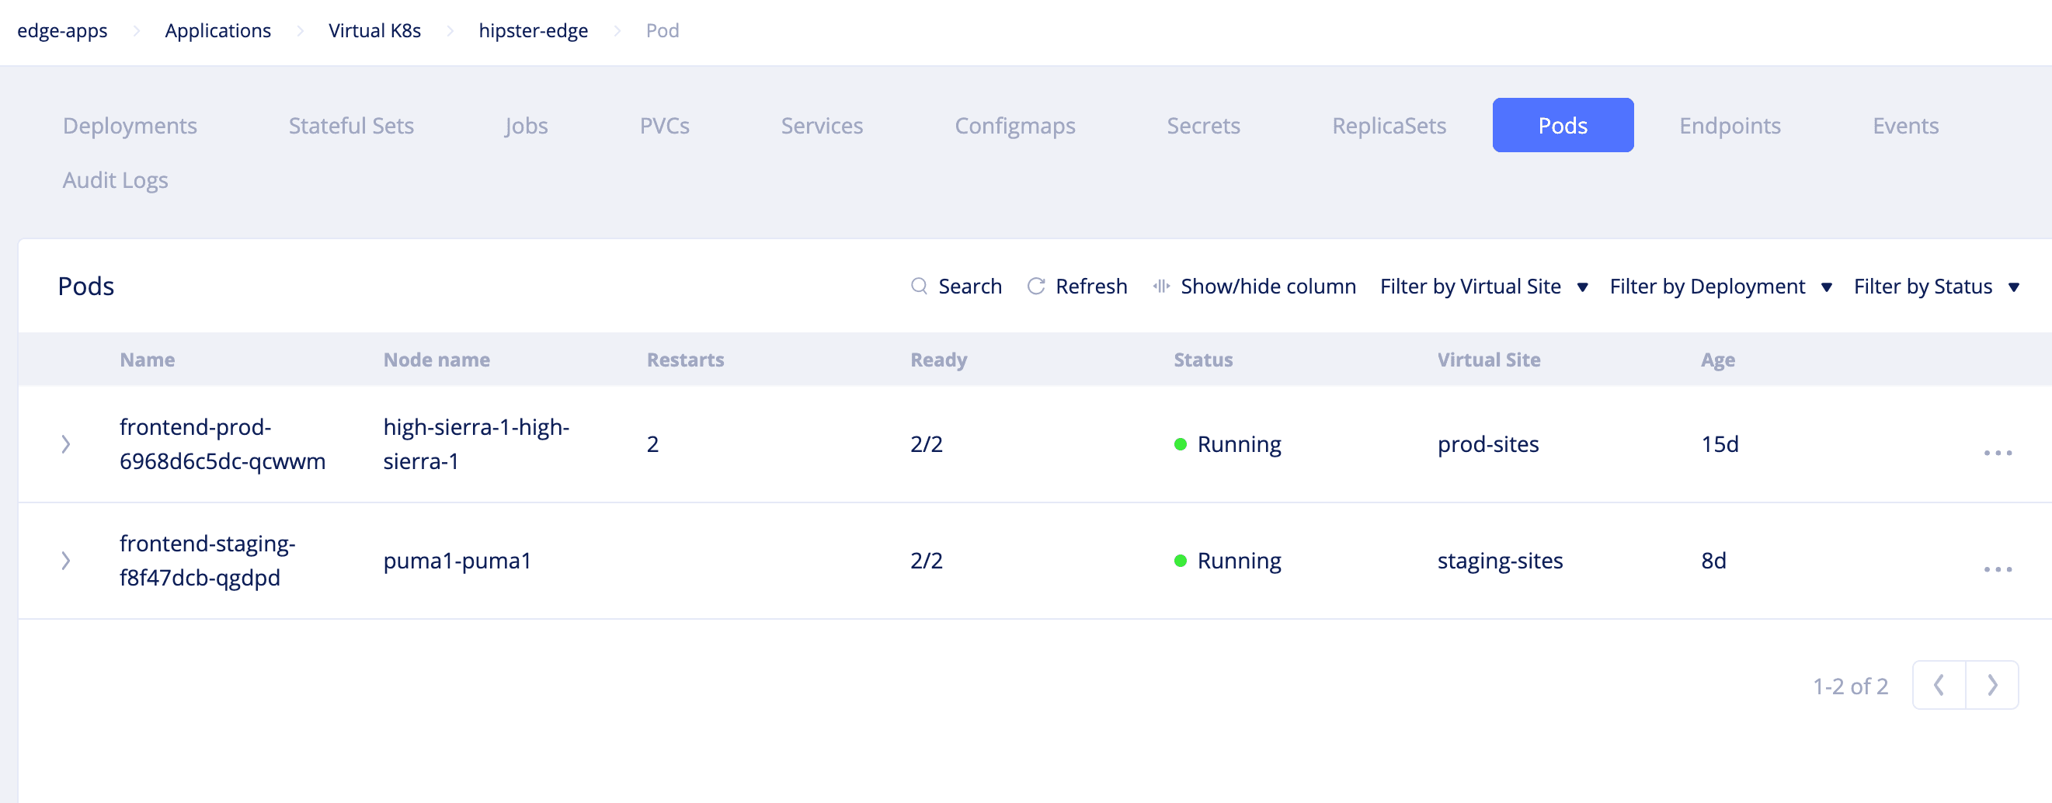Image resolution: width=2052 pixels, height=803 pixels.
Task: Click the Search magnifier icon
Action: (919, 286)
